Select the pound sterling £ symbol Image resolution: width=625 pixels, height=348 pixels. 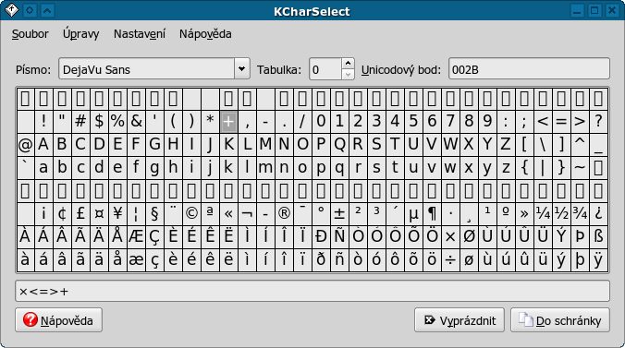tap(80, 214)
